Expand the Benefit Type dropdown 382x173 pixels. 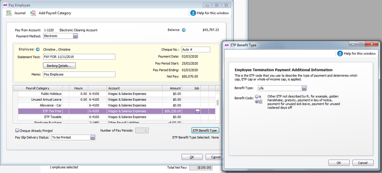(304, 88)
